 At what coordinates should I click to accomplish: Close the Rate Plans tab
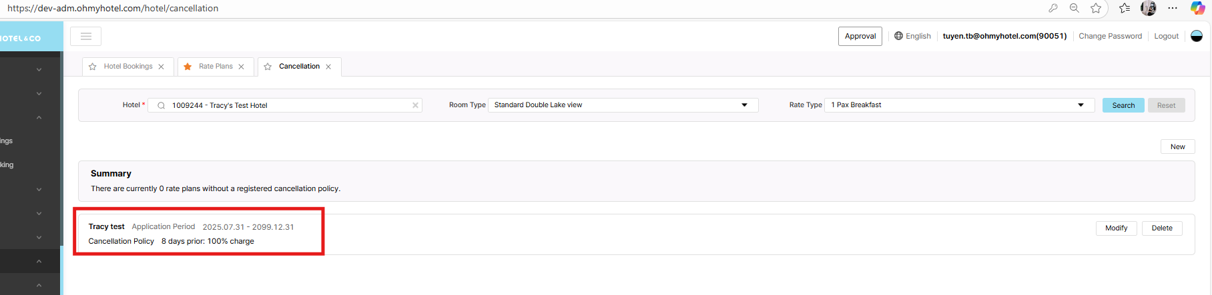[x=242, y=67]
